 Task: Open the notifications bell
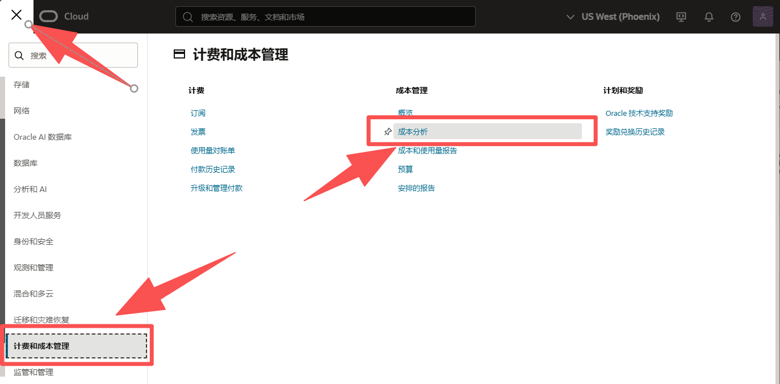(x=708, y=17)
